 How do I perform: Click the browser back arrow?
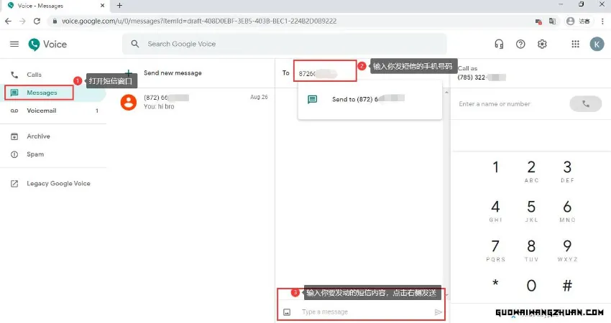(x=8, y=21)
